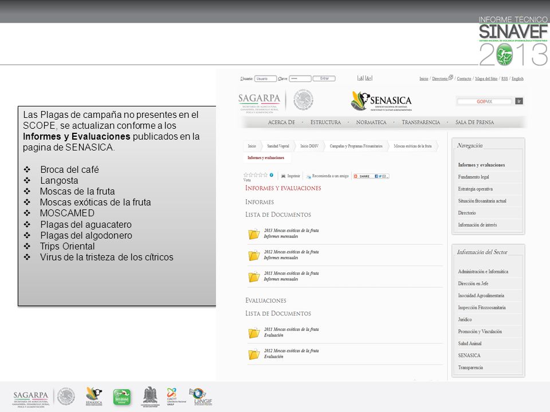Open the 2011 Moscas exóticas Evaluación folder icon

(x=254, y=333)
